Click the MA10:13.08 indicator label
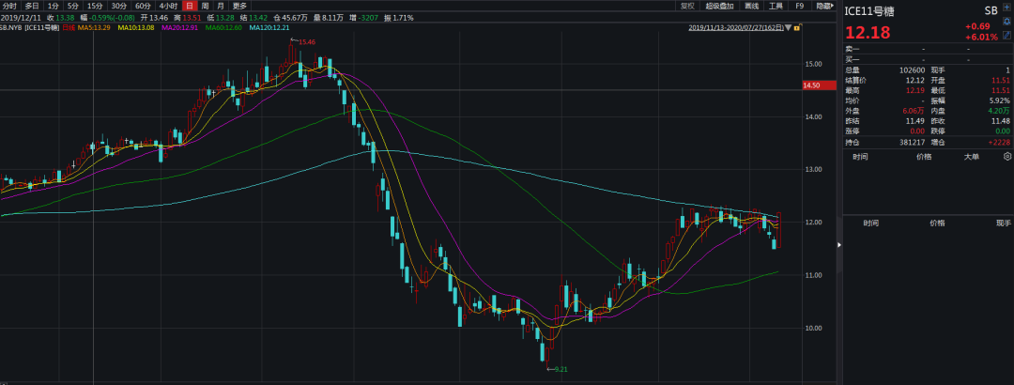Image resolution: width=1014 pixels, height=385 pixels. (x=137, y=28)
